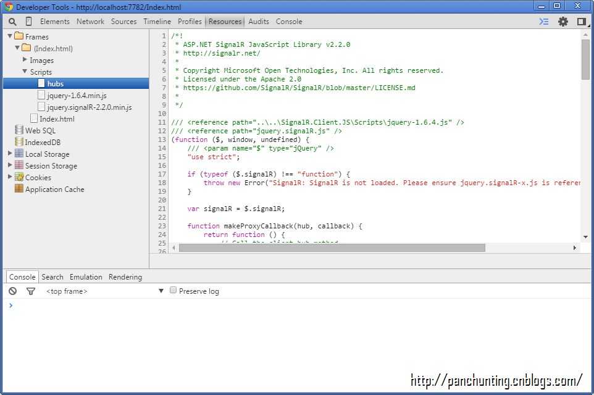Image resolution: width=594 pixels, height=395 pixels.
Task: Select the Resources tab
Action: tap(225, 22)
